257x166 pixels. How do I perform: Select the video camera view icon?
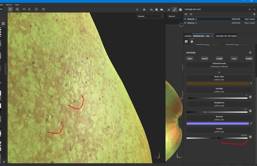162,10
